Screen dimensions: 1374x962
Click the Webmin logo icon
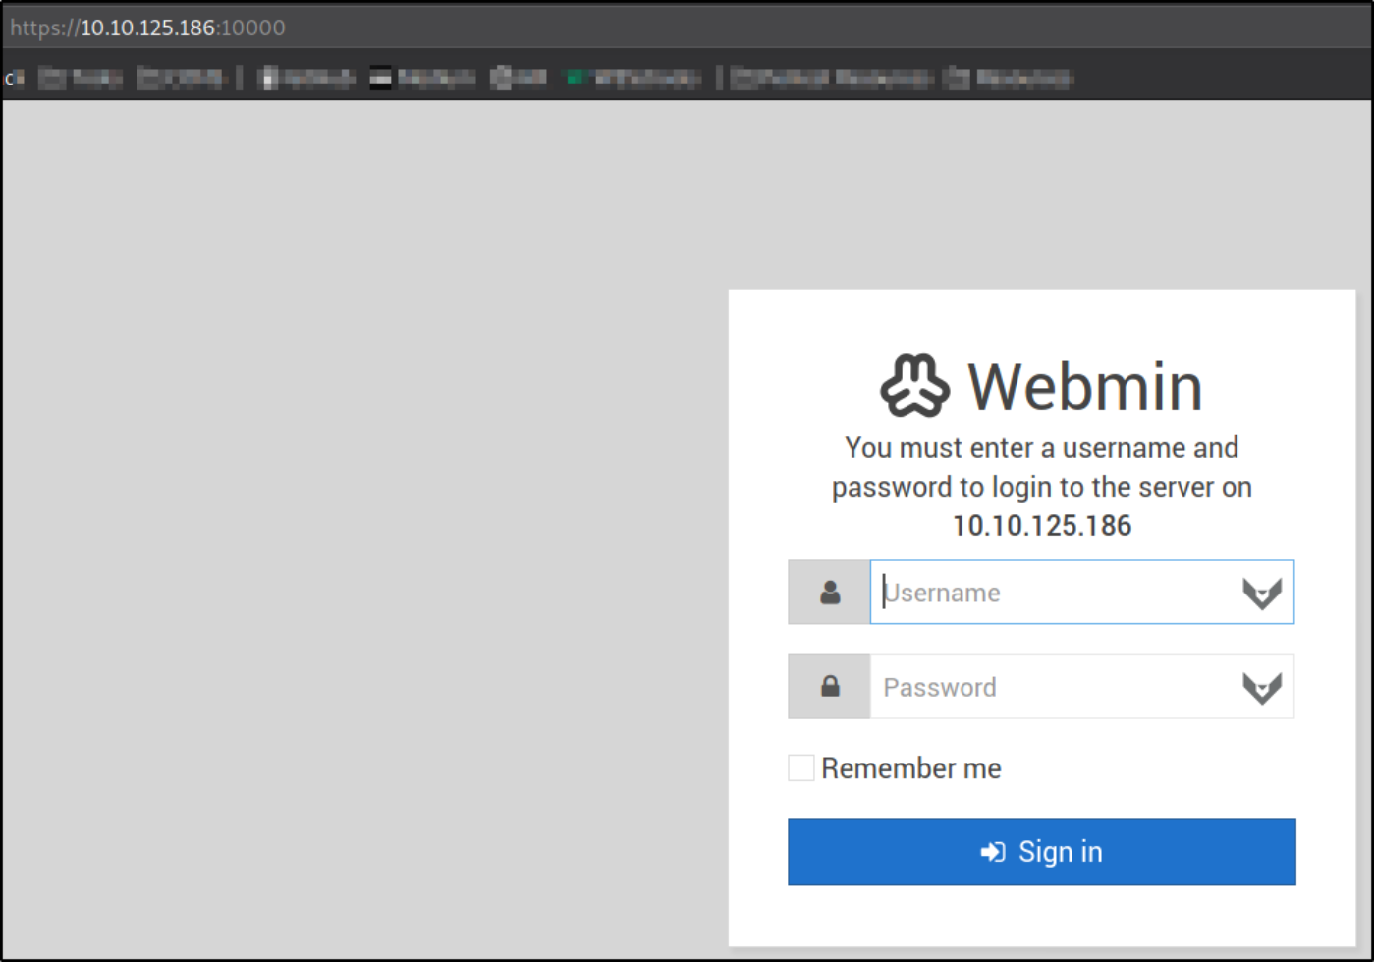point(914,385)
